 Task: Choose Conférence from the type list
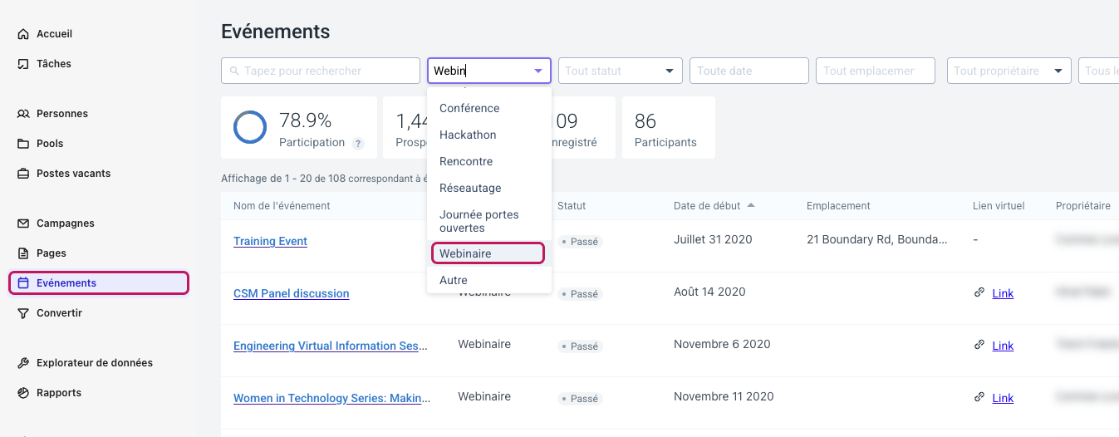pyautogui.click(x=489, y=108)
